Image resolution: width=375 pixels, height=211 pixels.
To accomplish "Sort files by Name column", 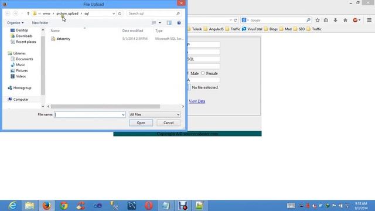I will click(x=55, y=30).
